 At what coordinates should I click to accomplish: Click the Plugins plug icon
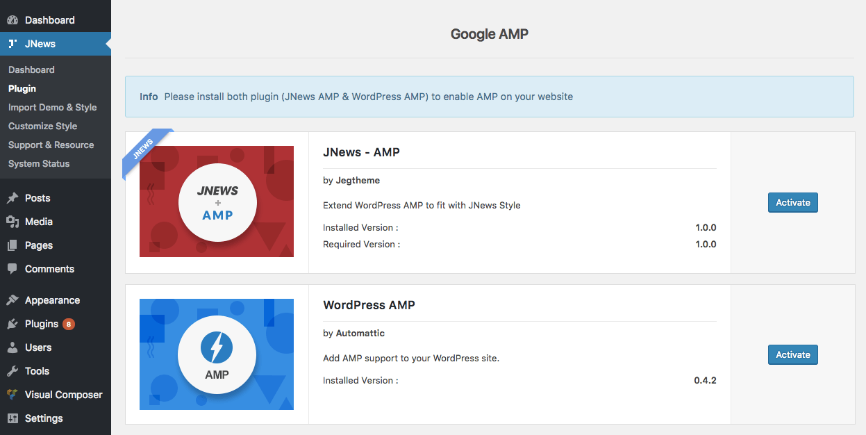[x=13, y=324]
